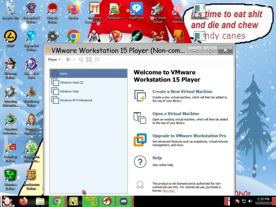
Task: Select the RealPlayer desktop shortcut
Action: (x=137, y=11)
